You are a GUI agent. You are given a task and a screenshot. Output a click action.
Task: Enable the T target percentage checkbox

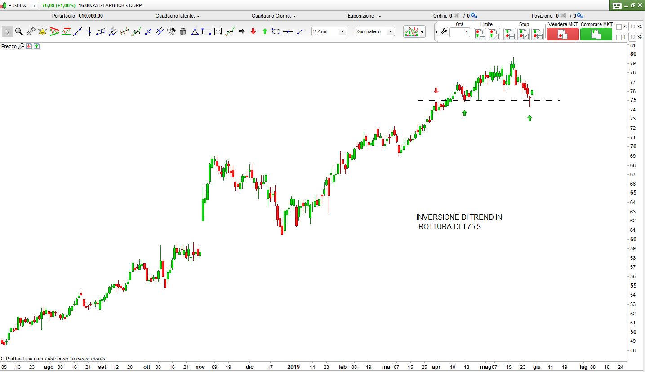point(619,37)
